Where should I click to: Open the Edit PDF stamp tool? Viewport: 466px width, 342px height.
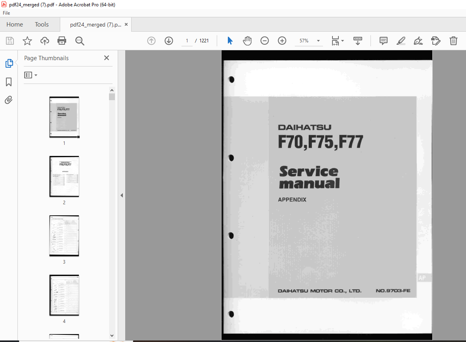tap(436, 41)
